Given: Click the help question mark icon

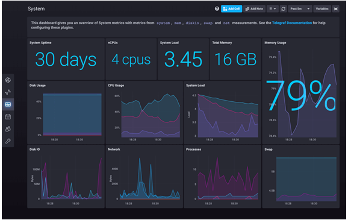Looking at the screenshot, I should [217, 9].
